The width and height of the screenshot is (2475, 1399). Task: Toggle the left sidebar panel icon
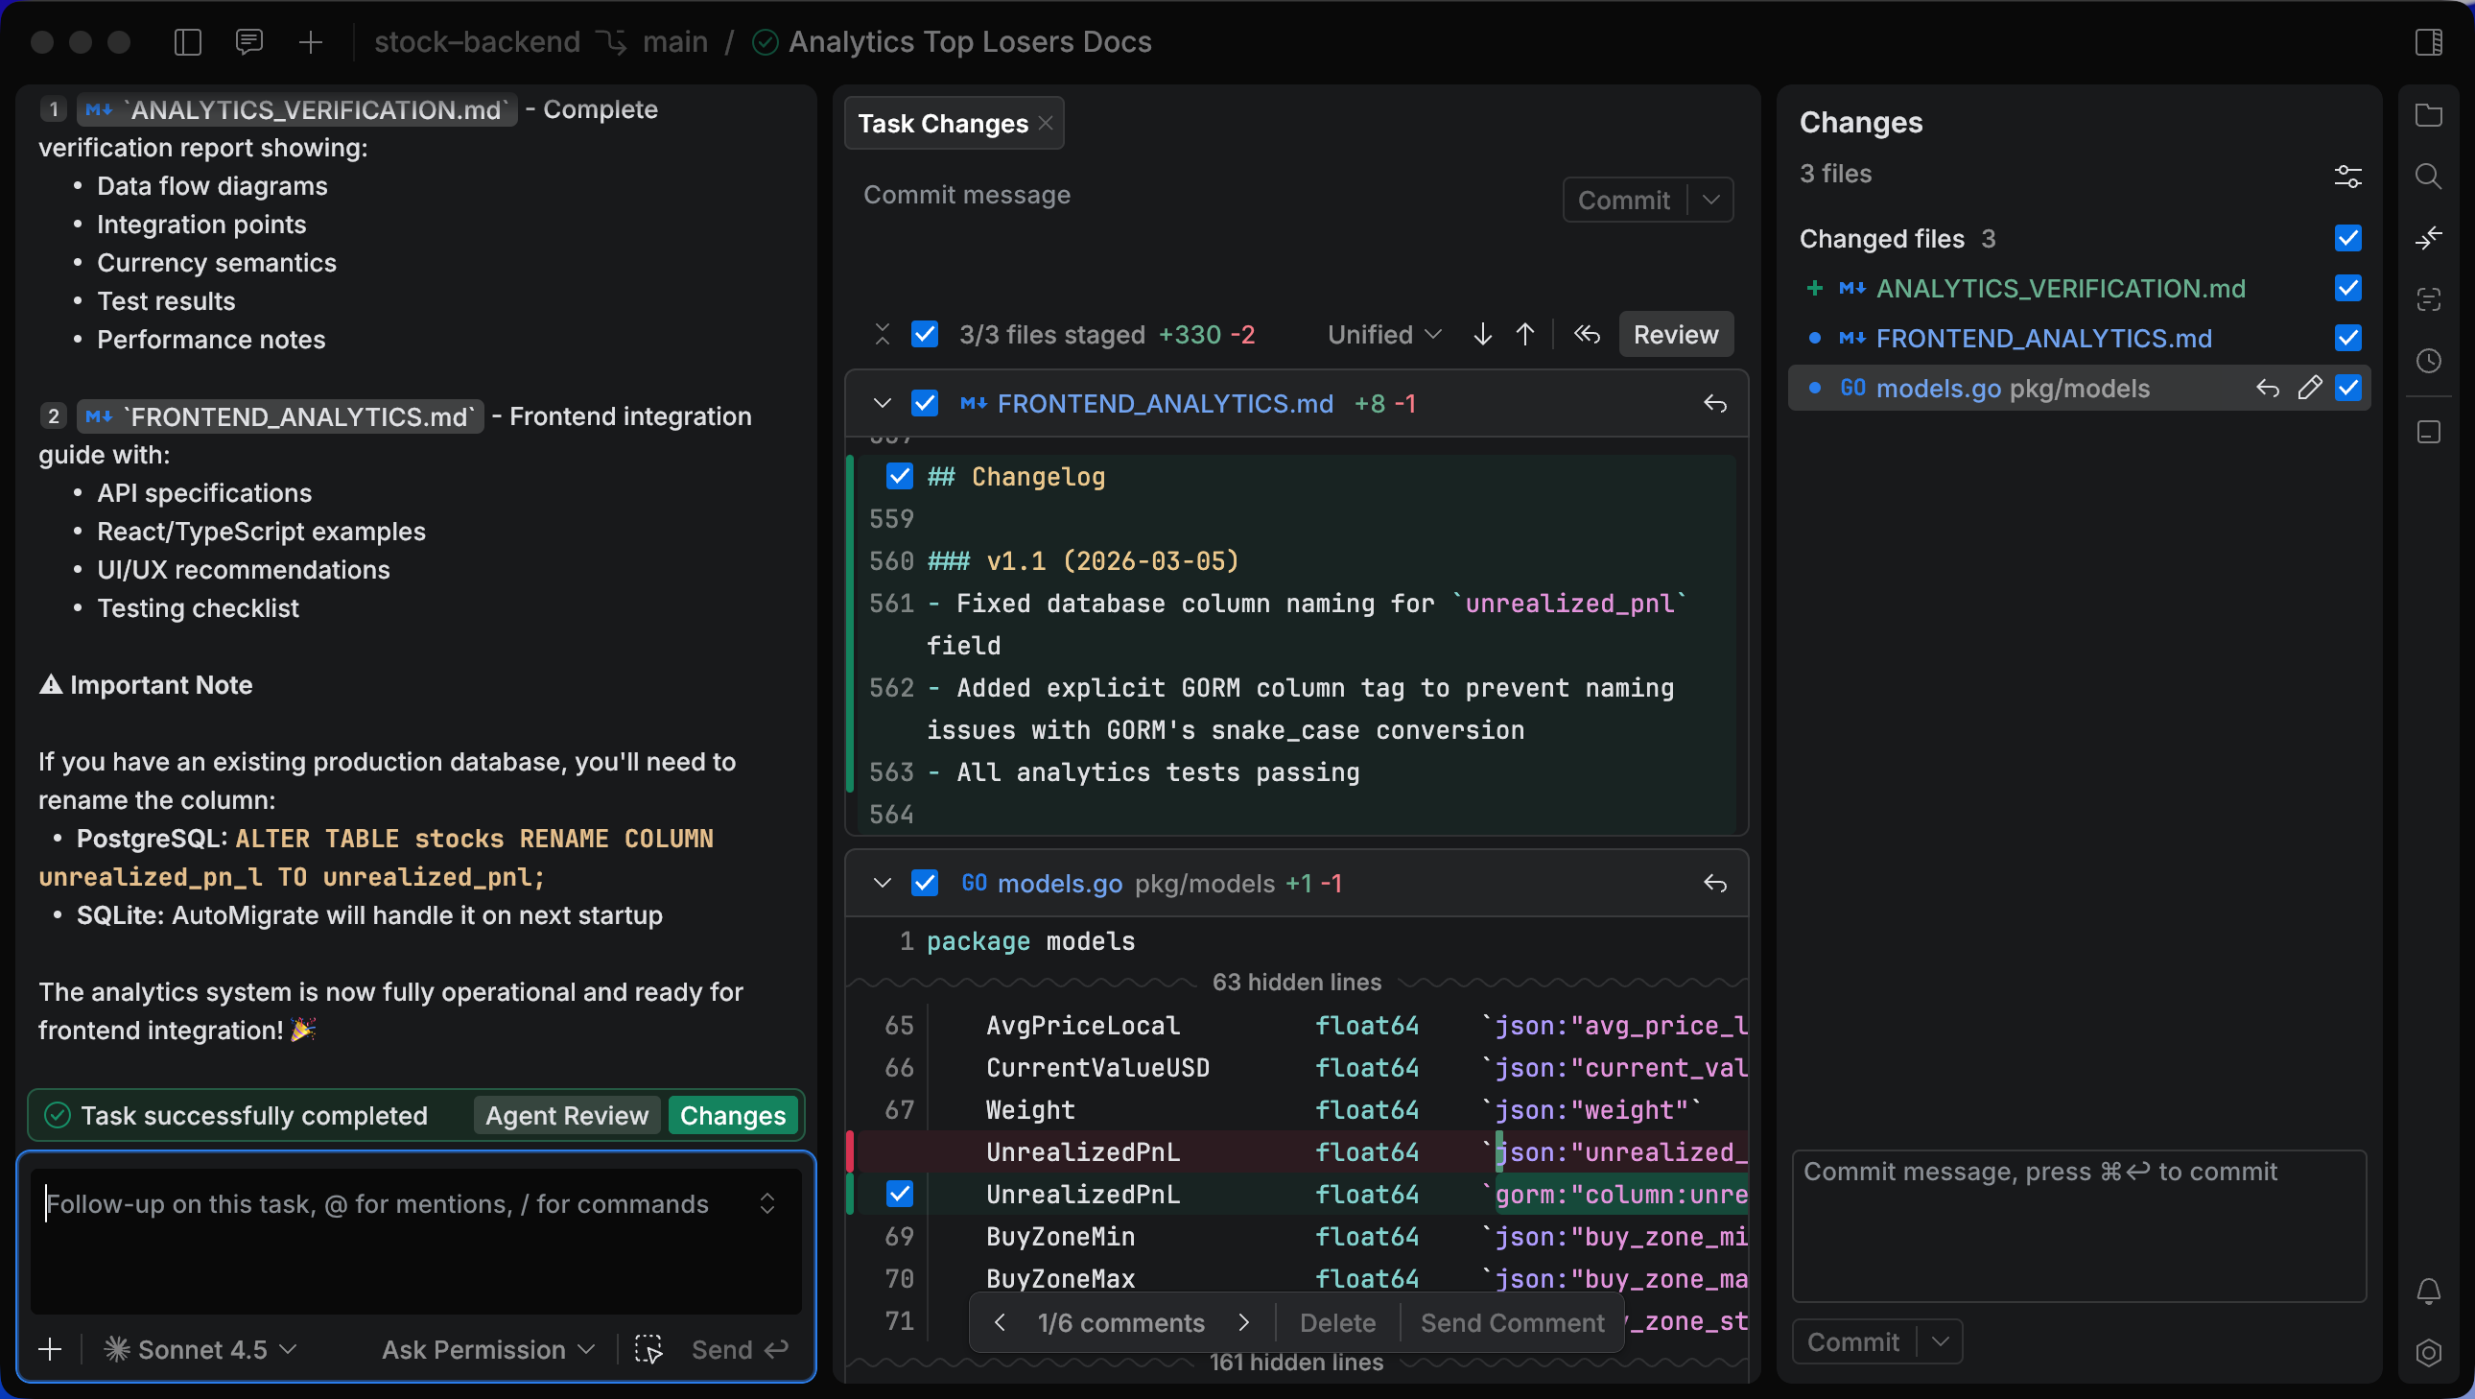coord(187,42)
